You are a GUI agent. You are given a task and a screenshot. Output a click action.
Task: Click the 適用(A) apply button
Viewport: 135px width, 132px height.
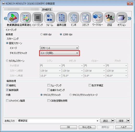tap(105, 127)
